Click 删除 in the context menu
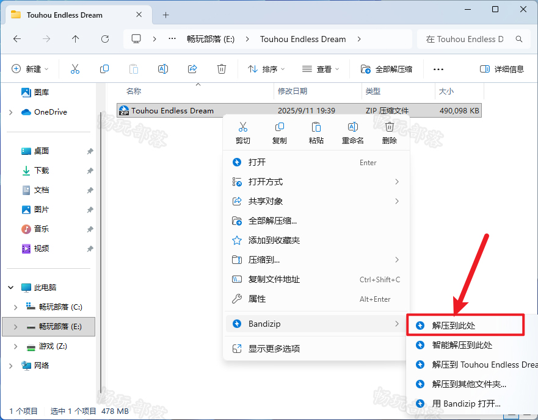Image resolution: width=538 pixels, height=420 pixels. (x=390, y=133)
